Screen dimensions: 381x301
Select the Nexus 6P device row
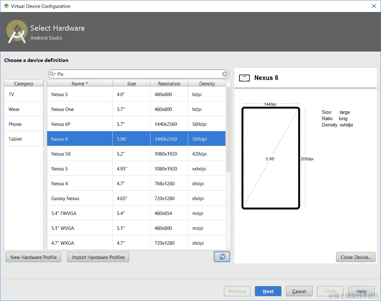click(136, 124)
